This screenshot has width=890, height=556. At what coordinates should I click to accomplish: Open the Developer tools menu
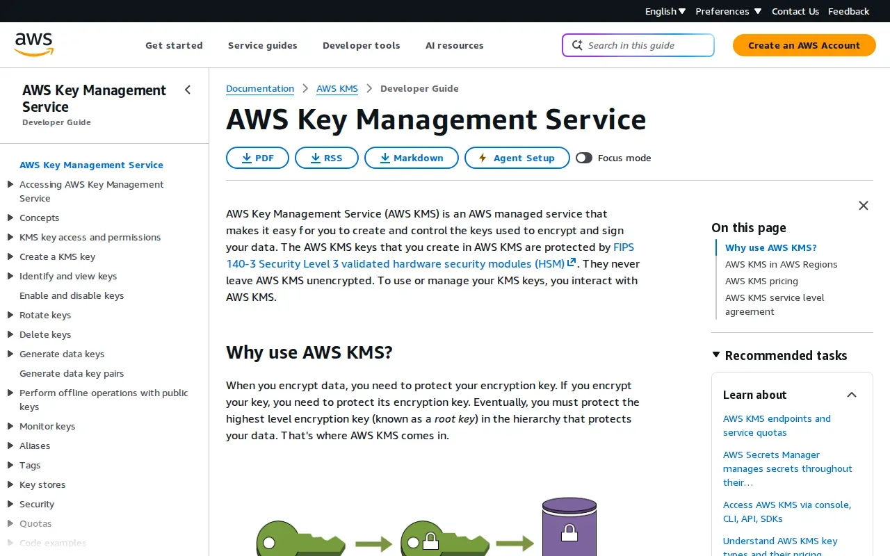362,45
